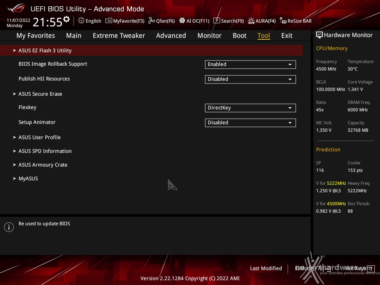This screenshot has height=285, width=380.
Task: Click the 30°C temperature value
Action: click(x=353, y=69)
